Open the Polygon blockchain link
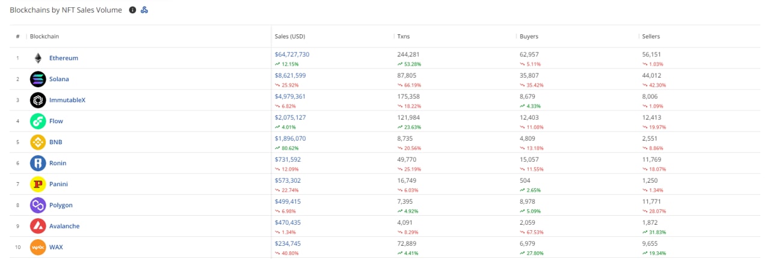This screenshot has height=259, width=770. pos(61,206)
